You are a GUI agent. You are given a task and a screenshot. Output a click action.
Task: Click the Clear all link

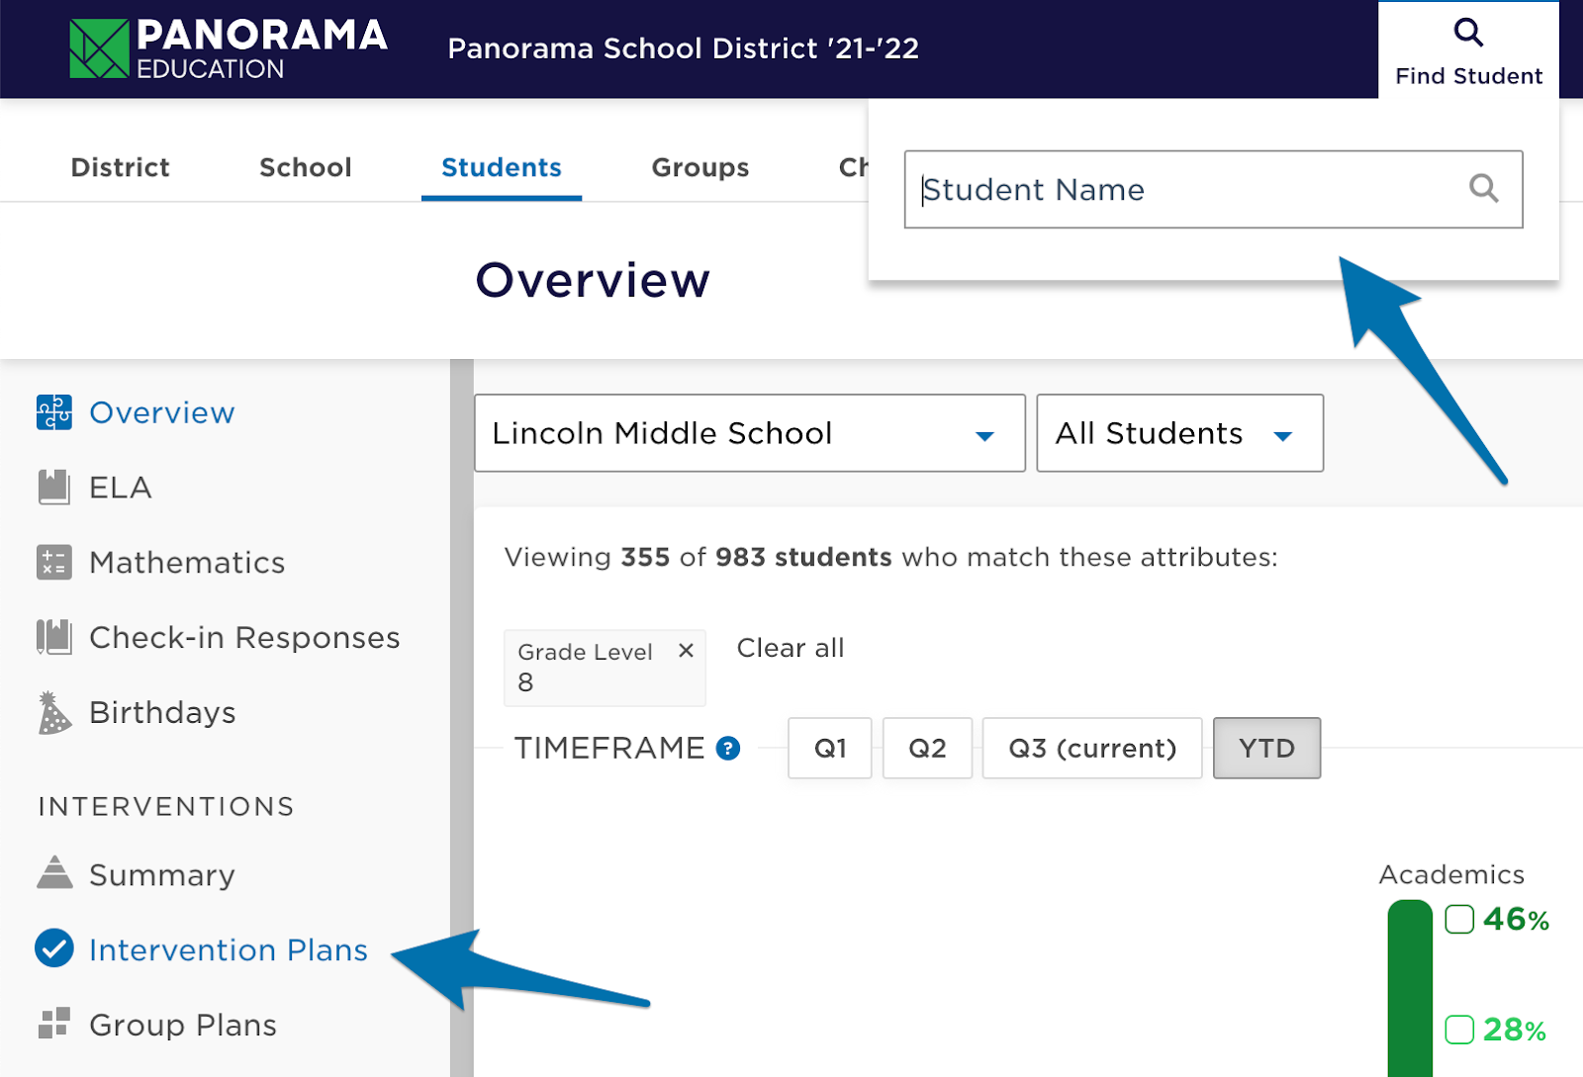(x=790, y=648)
